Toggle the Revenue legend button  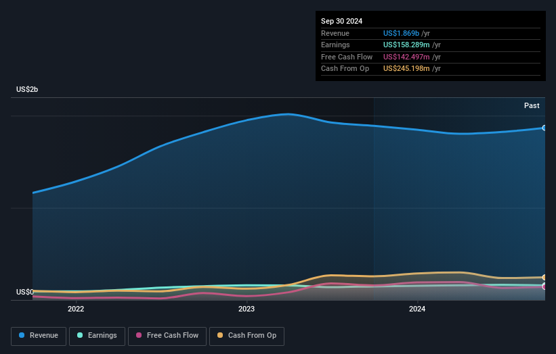coord(39,336)
